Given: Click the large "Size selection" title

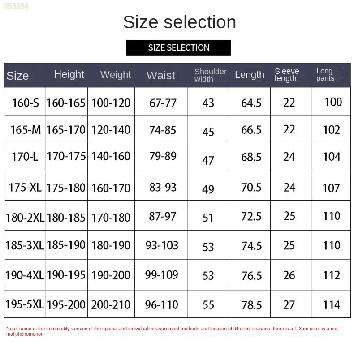Looking at the screenshot, I should pyautogui.click(x=179, y=22).
